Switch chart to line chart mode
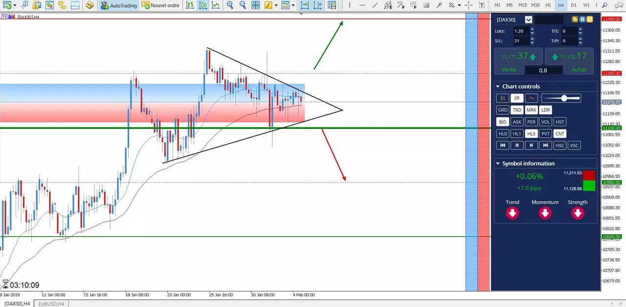626x307 pixels. tap(215, 5)
